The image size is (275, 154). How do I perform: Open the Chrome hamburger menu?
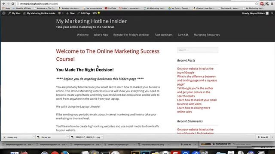[272, 4]
